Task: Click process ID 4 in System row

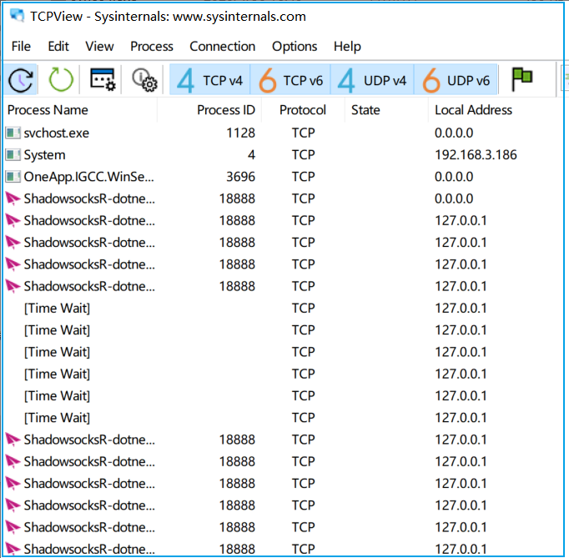Action: coord(251,155)
